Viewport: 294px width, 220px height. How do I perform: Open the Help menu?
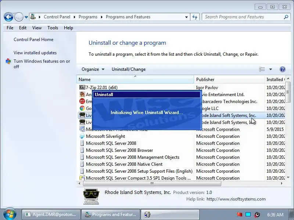coord(68,28)
